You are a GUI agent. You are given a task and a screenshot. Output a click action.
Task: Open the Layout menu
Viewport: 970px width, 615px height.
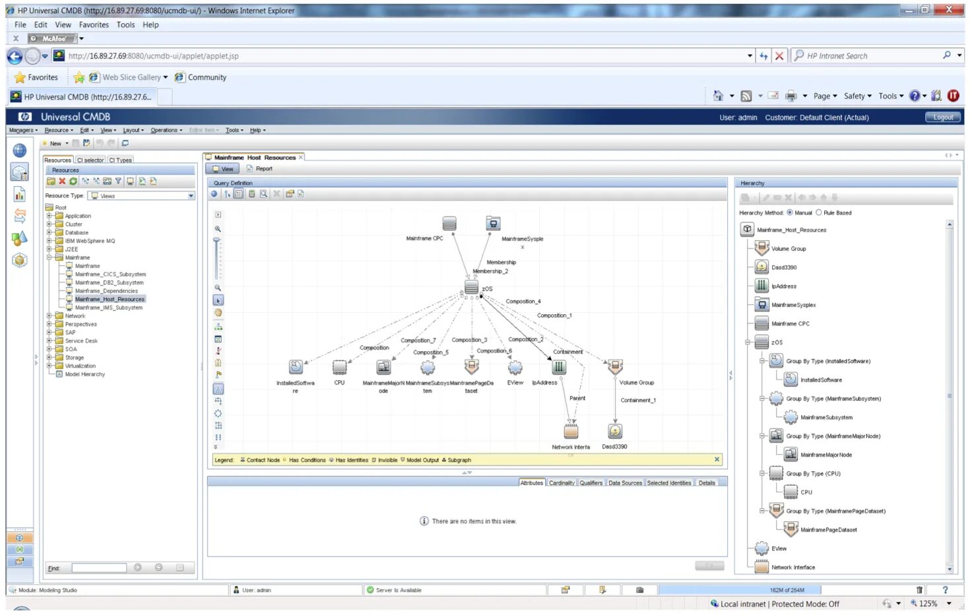pos(133,130)
